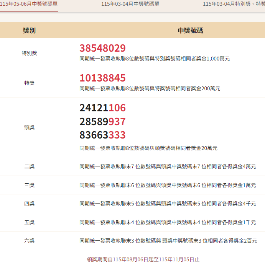Click the 四獎 row label
Image resolution: width=265 pixels, height=264 pixels.
[x=30, y=204]
